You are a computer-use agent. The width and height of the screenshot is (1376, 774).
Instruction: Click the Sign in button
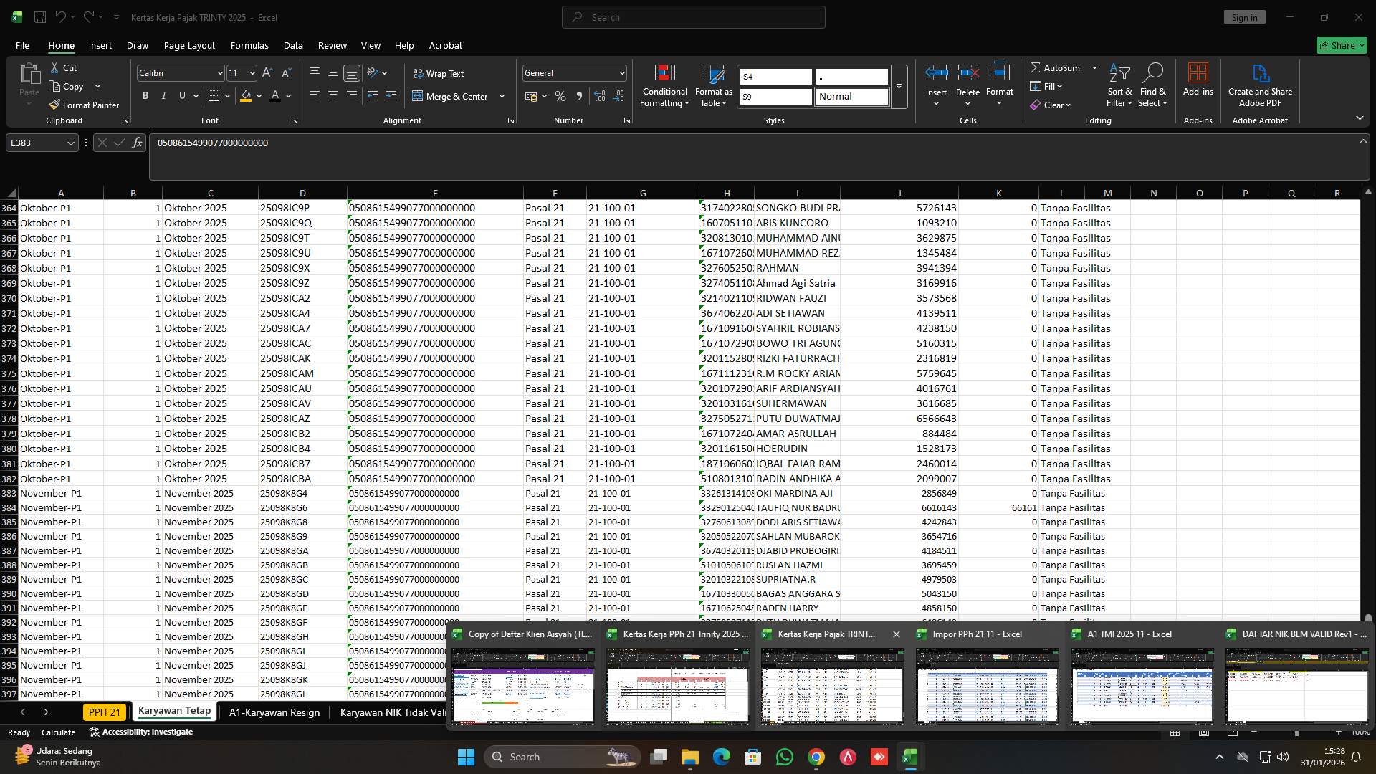click(1244, 16)
